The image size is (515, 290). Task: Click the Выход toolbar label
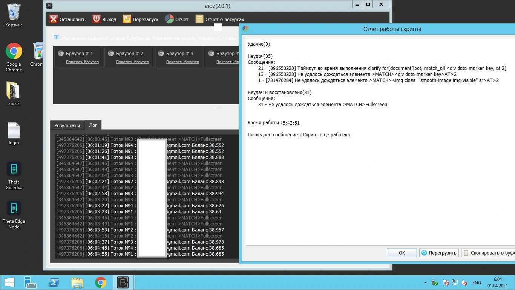[x=109, y=20]
